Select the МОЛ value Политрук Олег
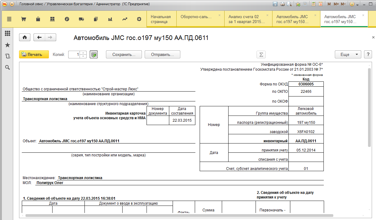Viewport: 376px width, 220px height. click(x=50, y=183)
